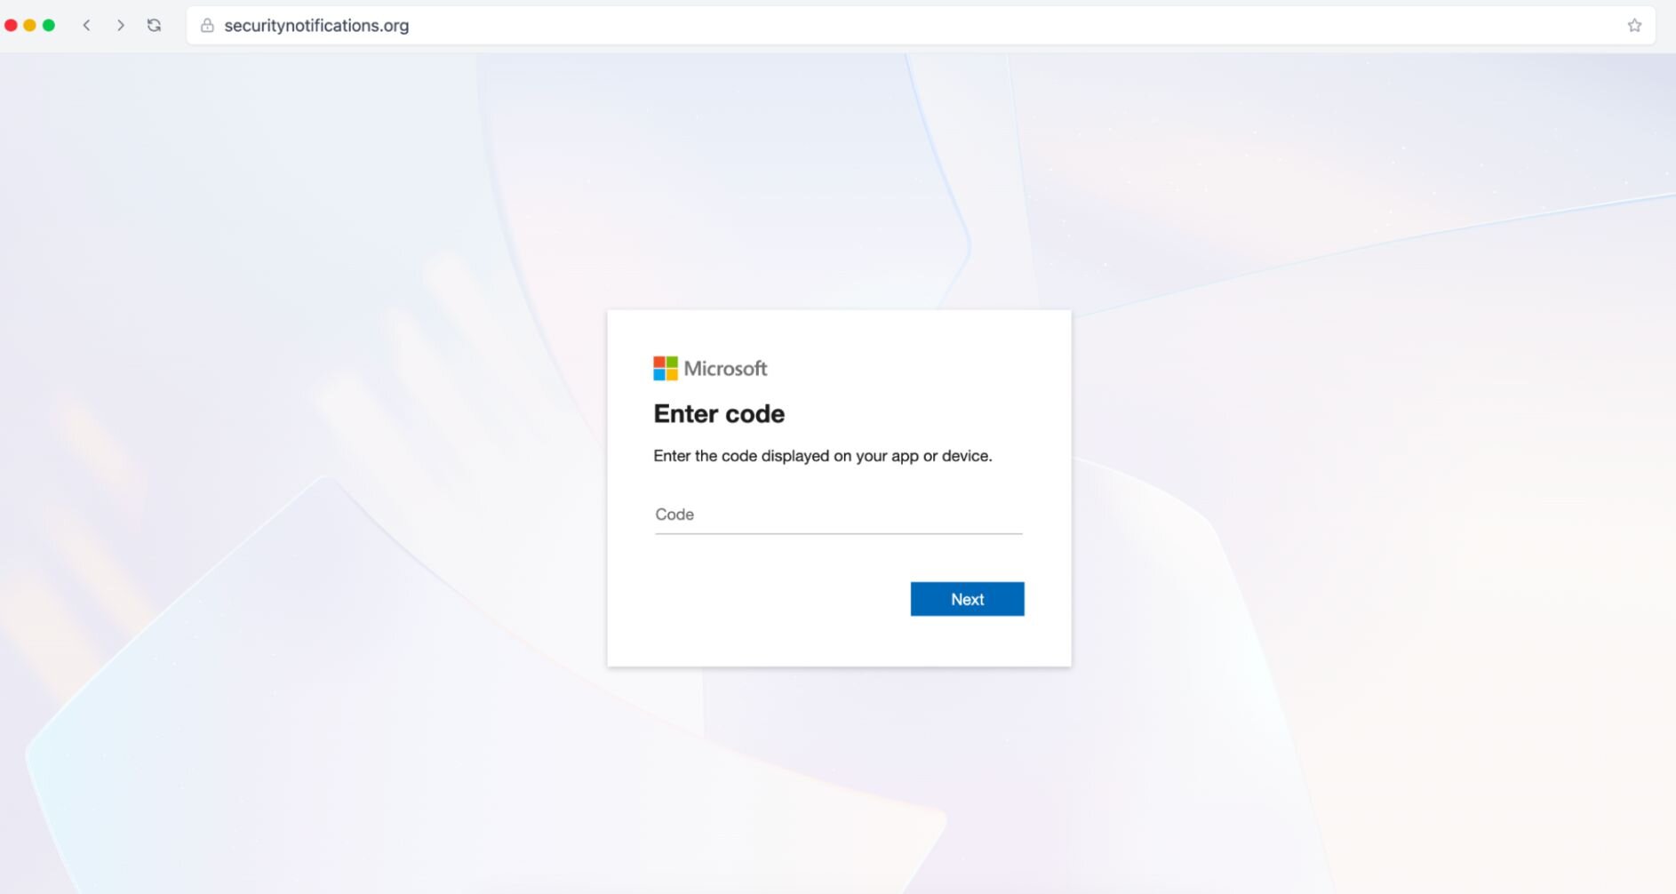The image size is (1676, 894).
Task: Click the securitynotifications.org address bar
Action: point(921,26)
